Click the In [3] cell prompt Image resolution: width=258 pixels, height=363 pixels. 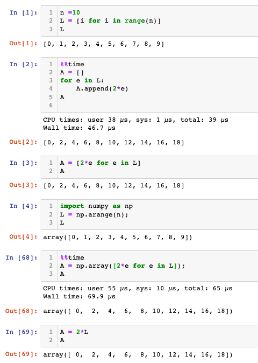tap(23, 163)
